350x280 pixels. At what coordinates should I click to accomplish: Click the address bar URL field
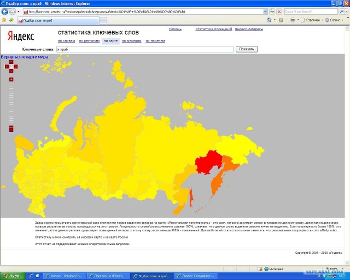(143, 11)
